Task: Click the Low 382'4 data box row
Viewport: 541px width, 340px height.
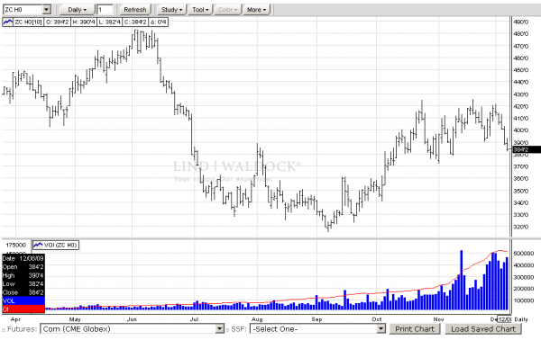Action: click(x=23, y=284)
